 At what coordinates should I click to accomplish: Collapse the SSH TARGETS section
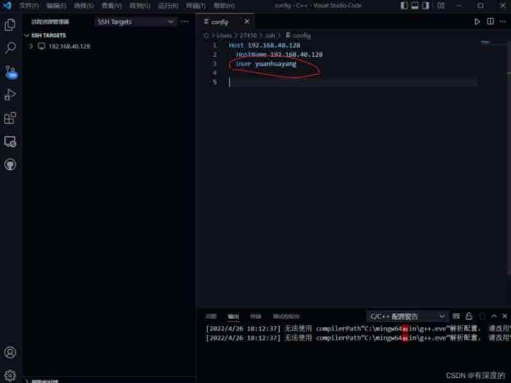(x=27, y=36)
